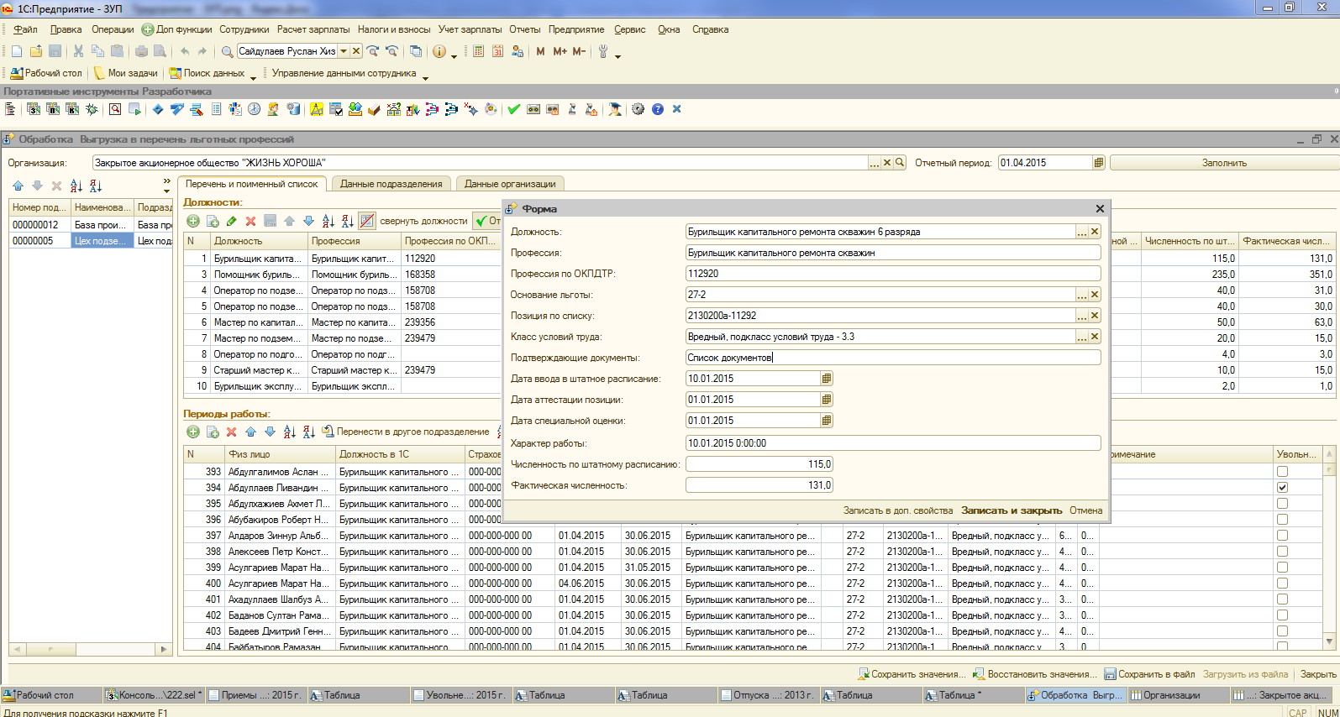Open the Отчеты menu
Viewport: 1340px width, 717px height.
coord(525,29)
